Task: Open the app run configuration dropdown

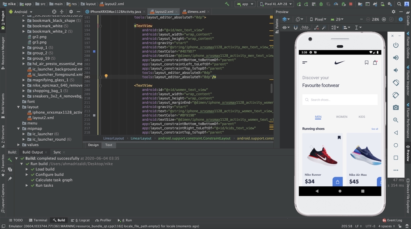Action: coord(245,4)
